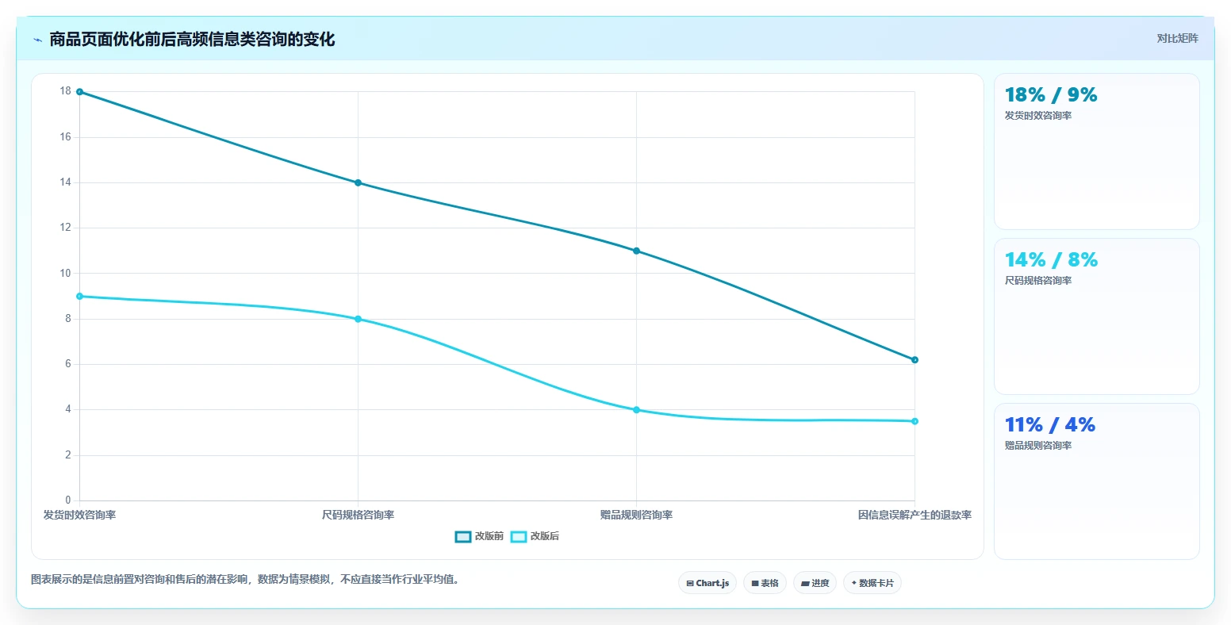The width and height of the screenshot is (1231, 625).
Task: Click the y-axis value 10
Action: click(x=65, y=273)
